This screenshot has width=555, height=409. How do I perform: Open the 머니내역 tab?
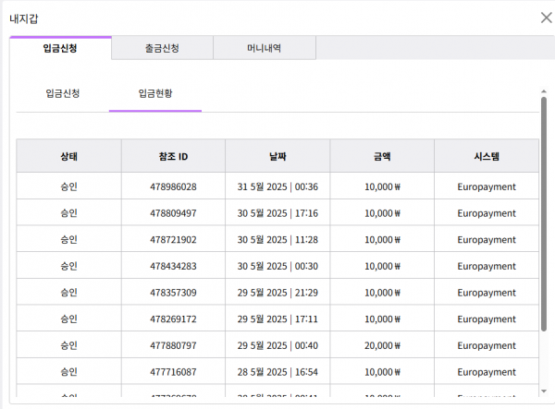tap(264, 48)
